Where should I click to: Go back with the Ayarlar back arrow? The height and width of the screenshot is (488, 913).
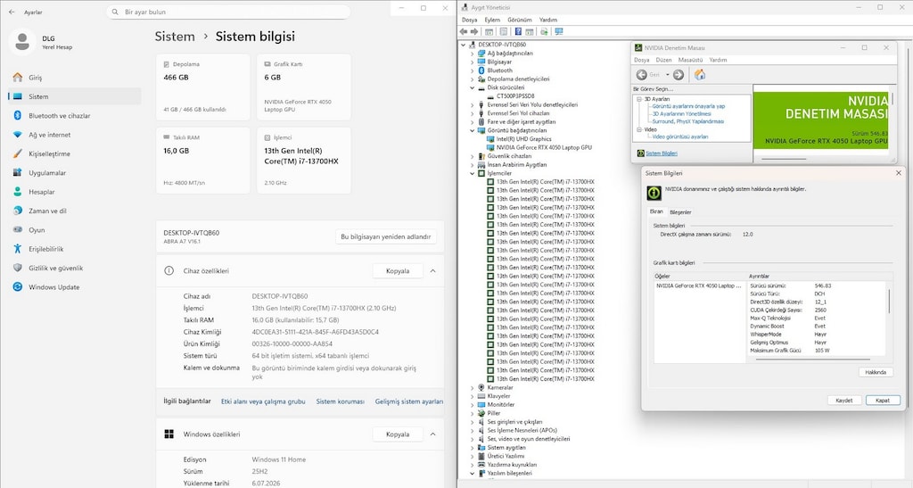tap(12, 12)
